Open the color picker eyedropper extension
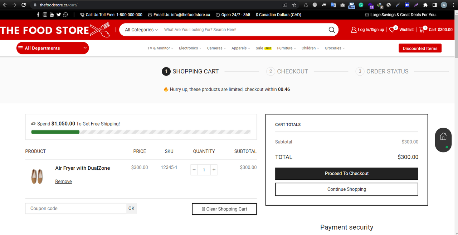This screenshot has height=235, width=458. [x=398, y=5]
